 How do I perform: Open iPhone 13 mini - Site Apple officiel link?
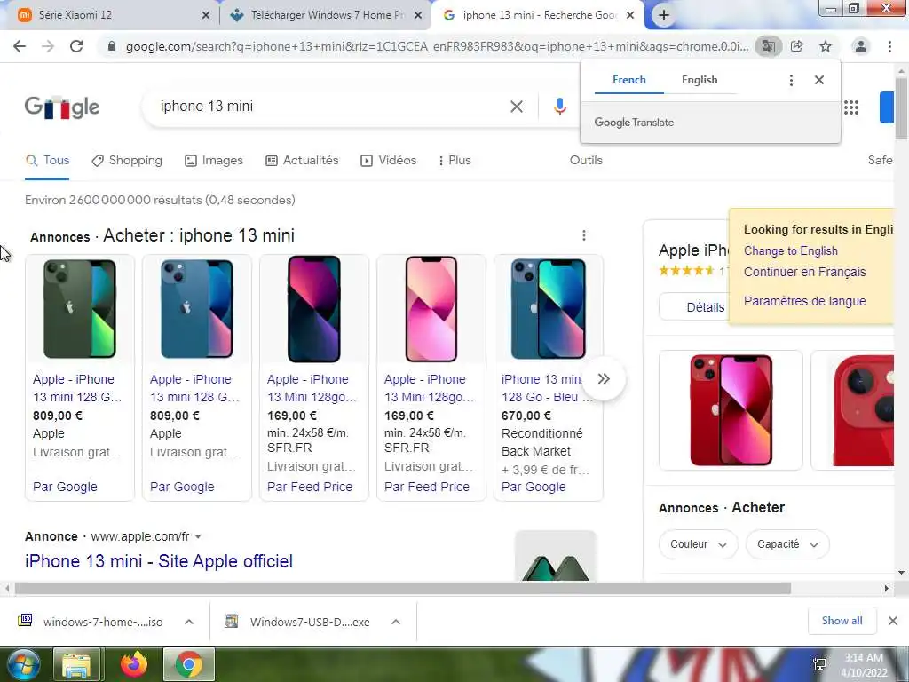coord(159,561)
